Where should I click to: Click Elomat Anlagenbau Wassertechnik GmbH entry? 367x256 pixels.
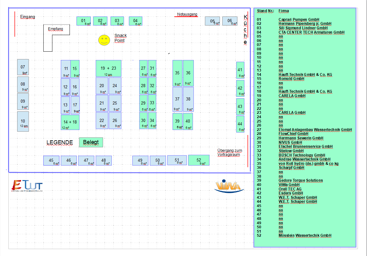[315, 130]
